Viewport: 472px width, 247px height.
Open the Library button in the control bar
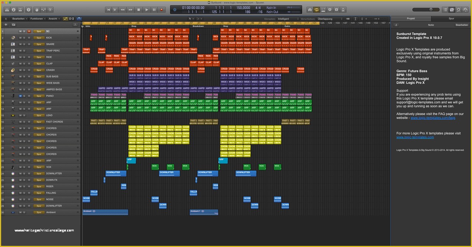[x=7, y=10]
